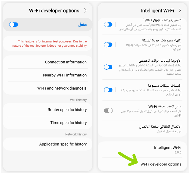Tap Intelligent Wi-Fi version 5.0.0 entry
The height and width of the screenshot is (174, 190).
pyautogui.click(x=167, y=150)
